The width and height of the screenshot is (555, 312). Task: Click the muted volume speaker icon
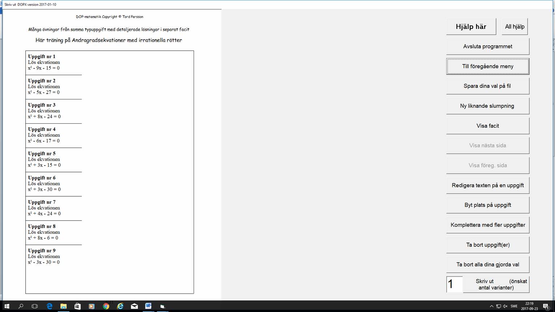(505, 306)
